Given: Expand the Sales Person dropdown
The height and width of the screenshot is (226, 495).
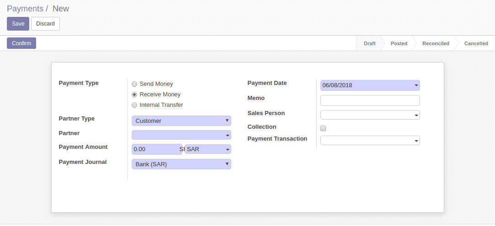Looking at the screenshot, I should click(x=370, y=115).
